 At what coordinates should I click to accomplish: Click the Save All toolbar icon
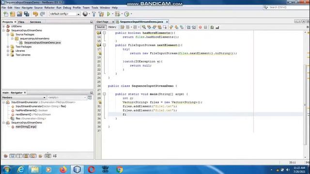point(27,14)
